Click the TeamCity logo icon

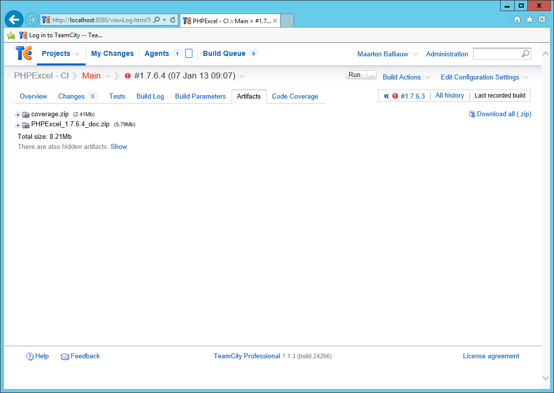point(24,53)
